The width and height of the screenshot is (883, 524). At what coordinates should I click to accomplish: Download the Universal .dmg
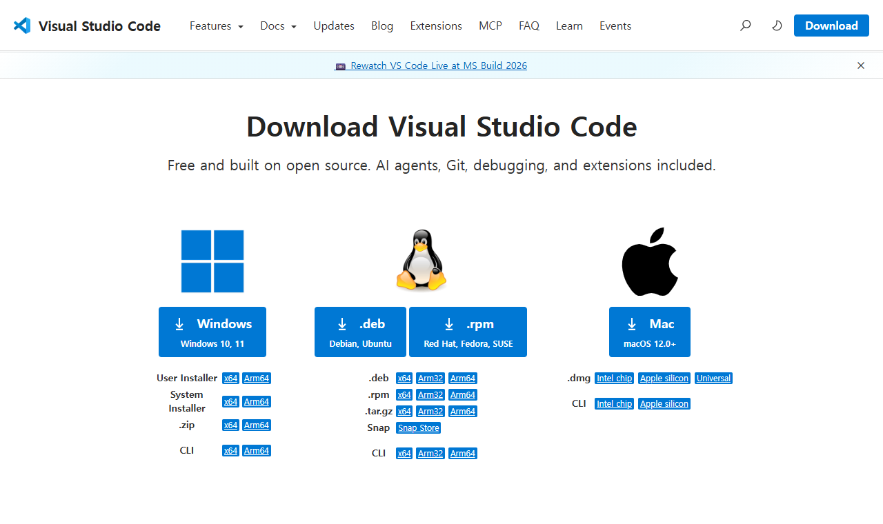coord(714,379)
